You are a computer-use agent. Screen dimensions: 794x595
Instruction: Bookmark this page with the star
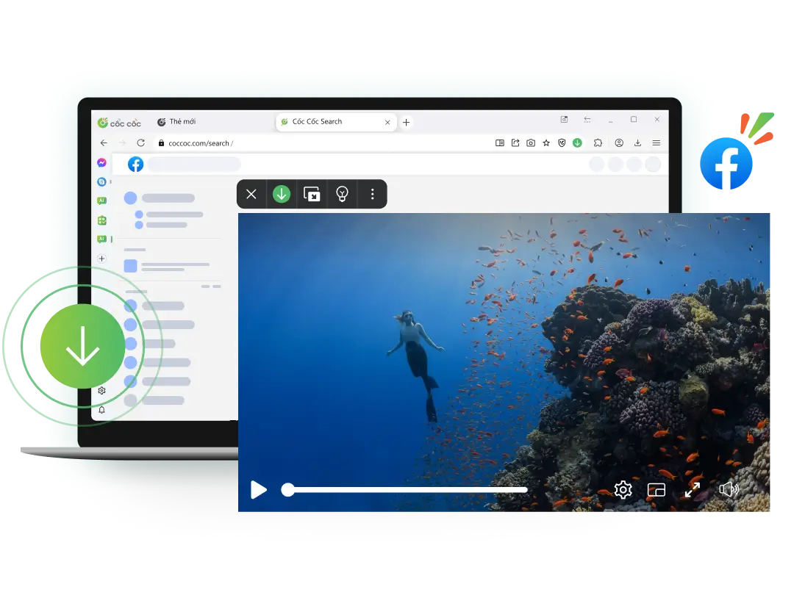coord(546,143)
